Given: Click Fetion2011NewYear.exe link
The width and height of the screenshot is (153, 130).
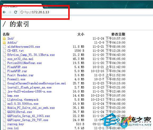Looking at the screenshot, I should (x=25, y=63).
